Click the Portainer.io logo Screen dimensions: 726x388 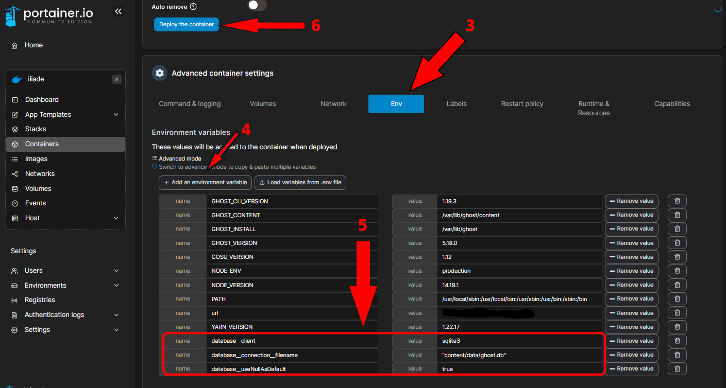point(49,15)
